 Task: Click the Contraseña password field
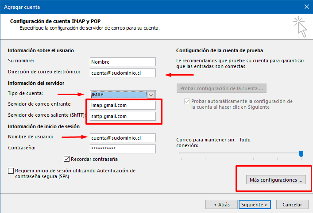pos(123,149)
